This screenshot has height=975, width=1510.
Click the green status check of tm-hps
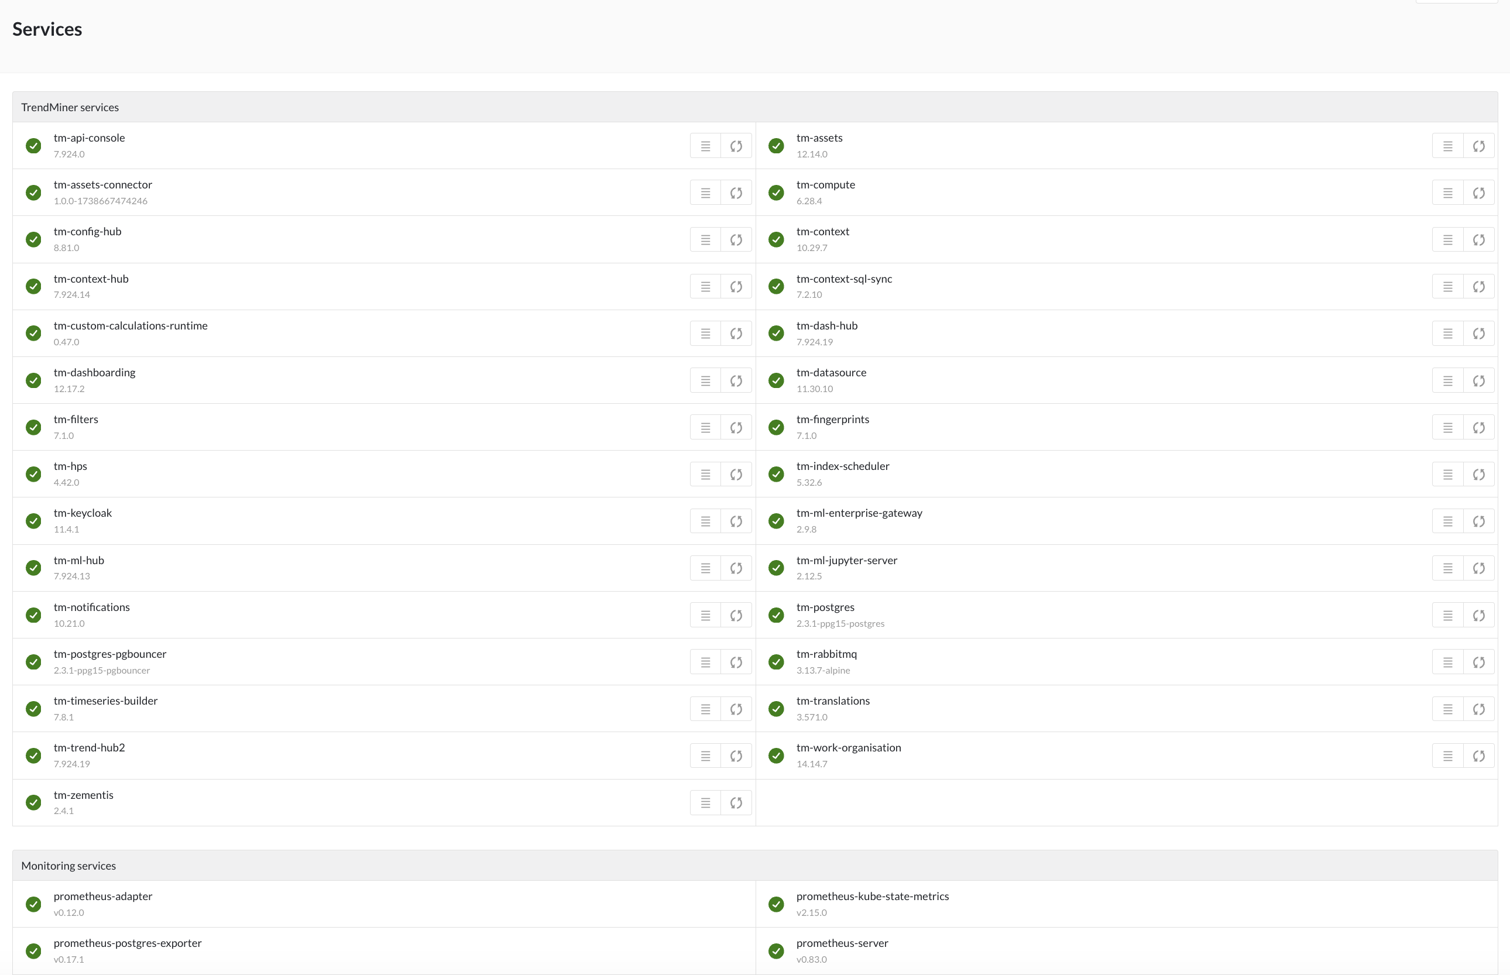coord(33,474)
